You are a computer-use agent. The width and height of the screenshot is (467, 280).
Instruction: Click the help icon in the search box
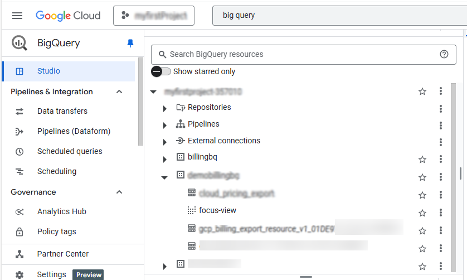tap(444, 54)
